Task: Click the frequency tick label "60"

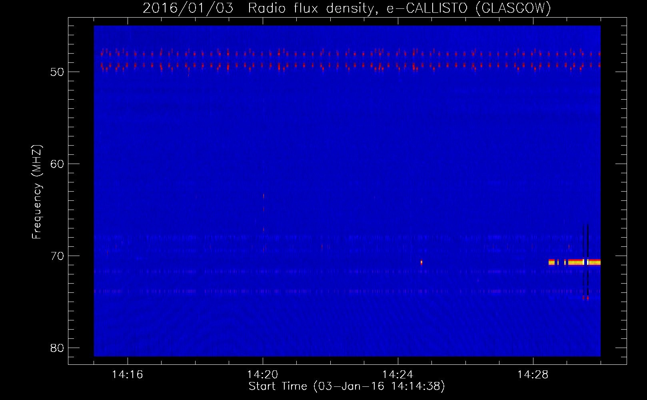Action: 57,164
